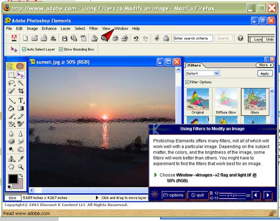The height and width of the screenshot is (221, 280).
Task: Click the tutorial quit button
Action: click(x=197, y=195)
